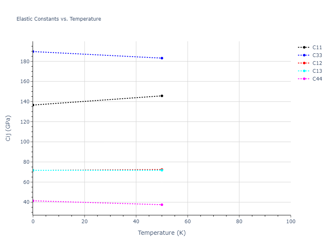
Task: Select the black C11 marker at 0 K
Action: pos(33,105)
